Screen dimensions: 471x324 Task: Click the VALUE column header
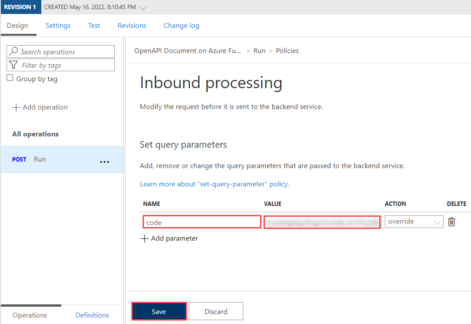coord(273,204)
